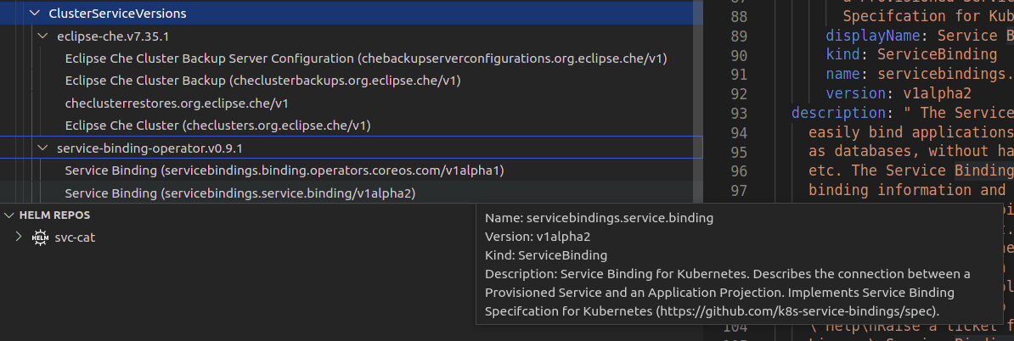Image resolution: width=1014 pixels, height=341 pixels.
Task: Collapse the ClusterServiceVersions chevron
Action: click(35, 14)
